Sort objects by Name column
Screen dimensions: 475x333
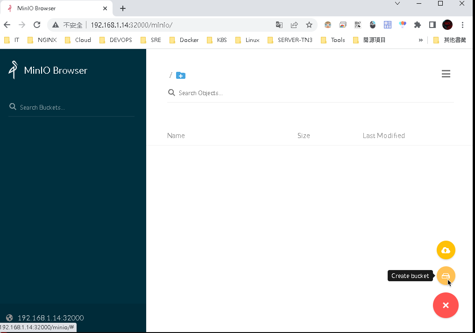click(176, 136)
